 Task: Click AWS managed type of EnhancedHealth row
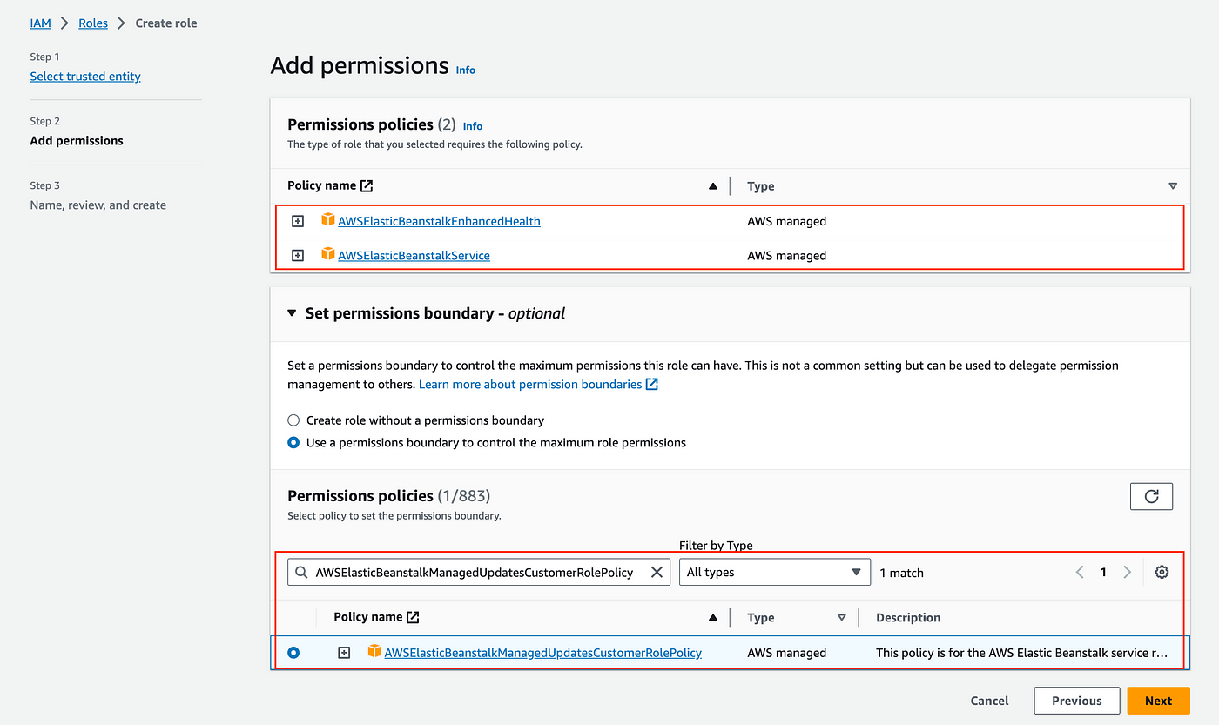click(x=787, y=222)
